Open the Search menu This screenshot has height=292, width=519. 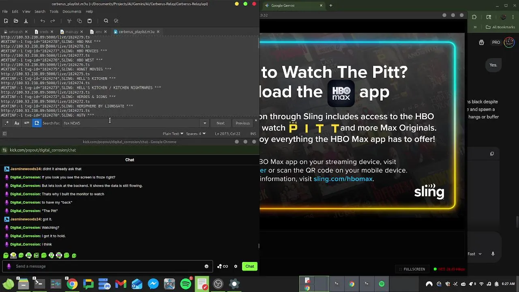point(40,11)
